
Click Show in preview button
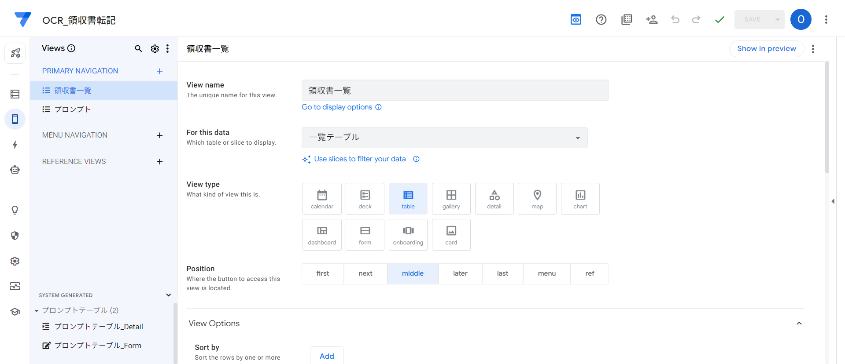[766, 49]
